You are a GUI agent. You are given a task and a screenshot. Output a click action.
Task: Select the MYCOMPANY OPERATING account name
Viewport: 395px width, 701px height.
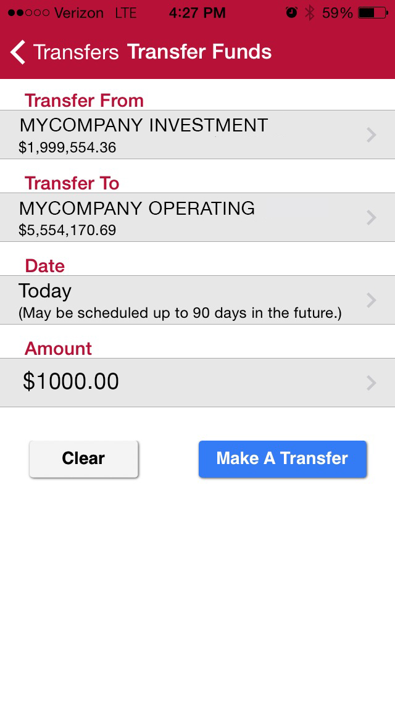137,209
